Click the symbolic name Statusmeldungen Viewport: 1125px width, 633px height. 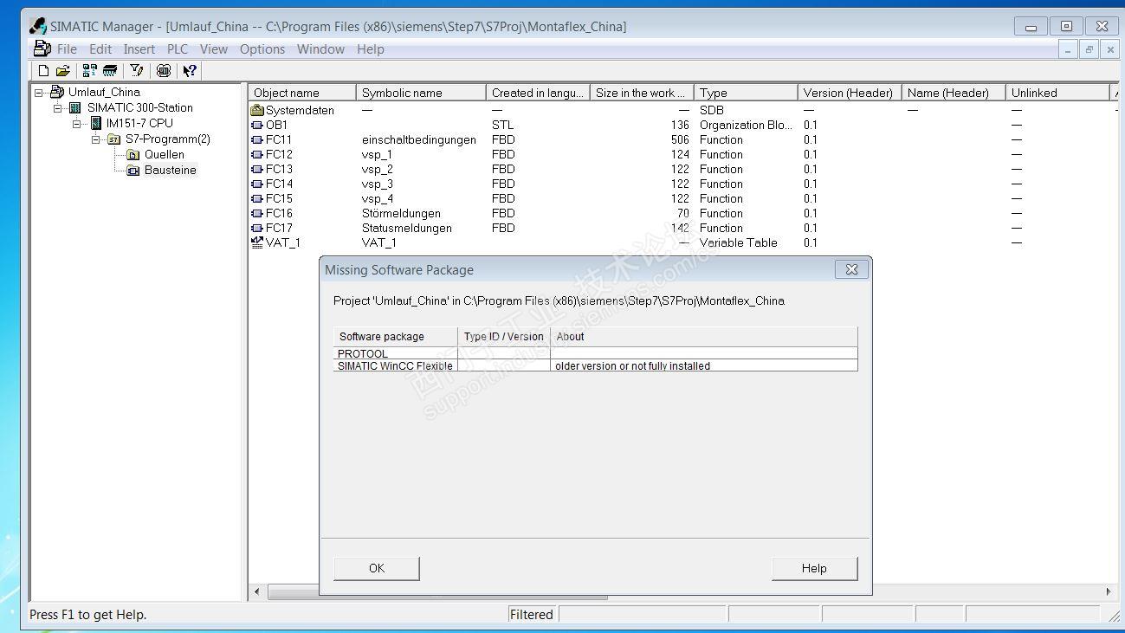(x=407, y=228)
